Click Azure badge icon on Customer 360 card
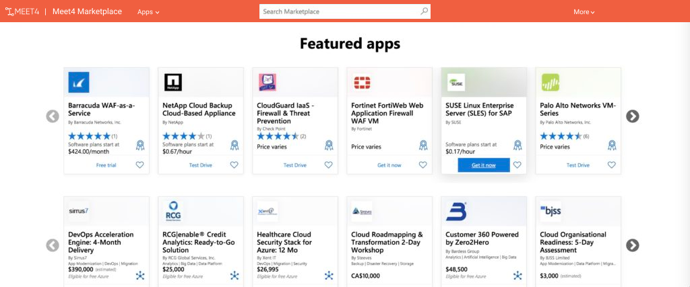 click(517, 276)
